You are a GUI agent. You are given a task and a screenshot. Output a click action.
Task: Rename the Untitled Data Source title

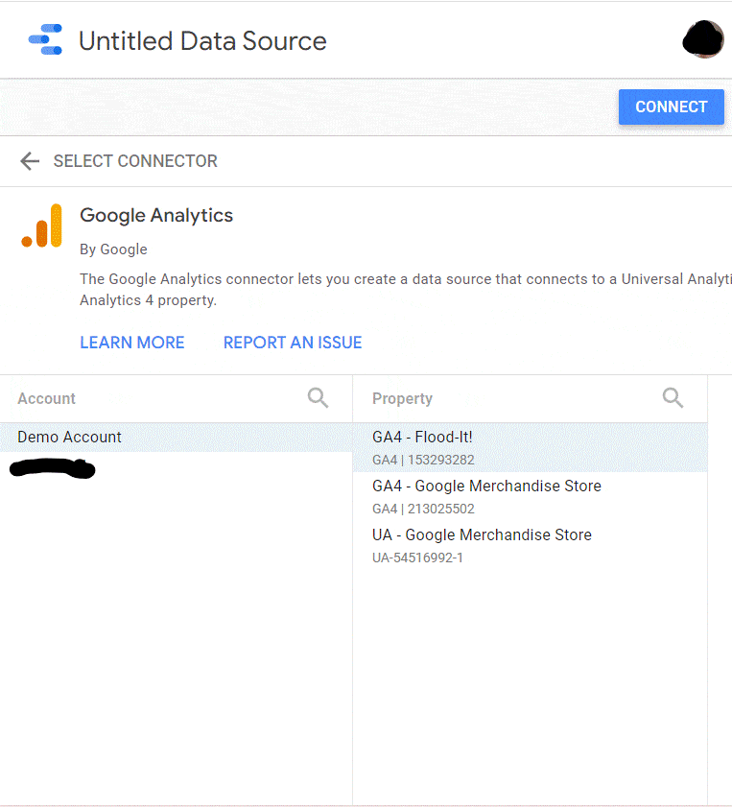click(x=202, y=41)
